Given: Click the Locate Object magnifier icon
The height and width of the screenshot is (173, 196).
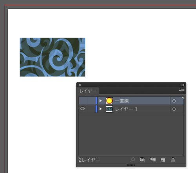Looking at the screenshot, I should pos(132,160).
